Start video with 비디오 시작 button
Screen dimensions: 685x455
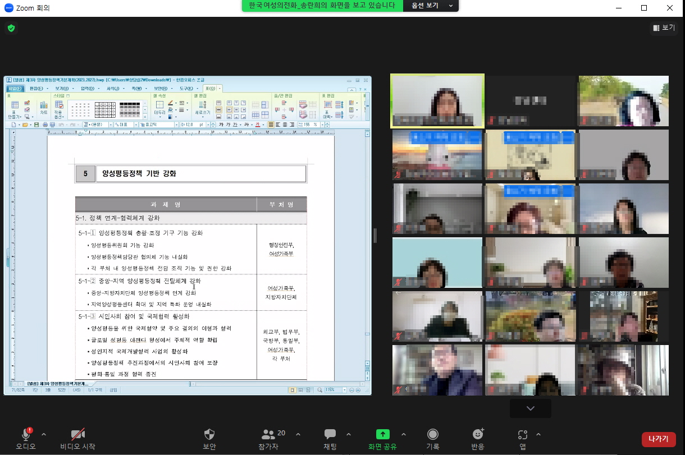(x=77, y=435)
